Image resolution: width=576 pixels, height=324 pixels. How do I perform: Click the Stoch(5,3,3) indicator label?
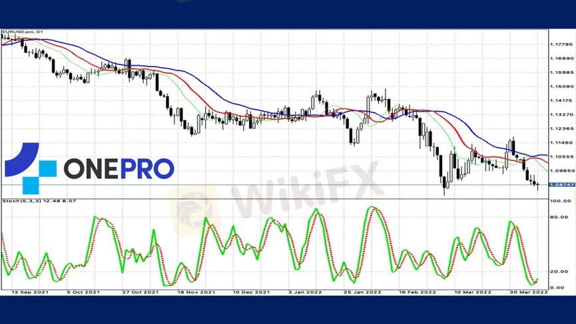(39, 201)
